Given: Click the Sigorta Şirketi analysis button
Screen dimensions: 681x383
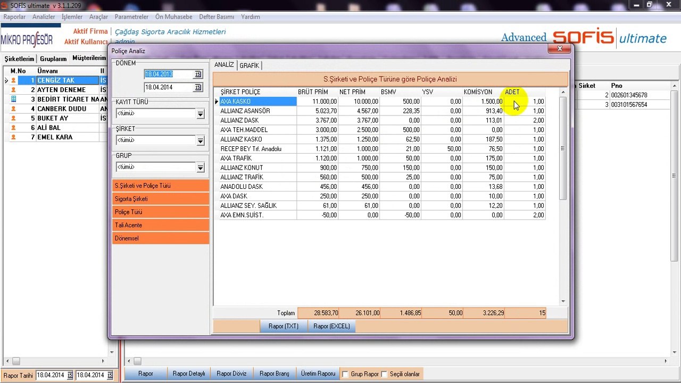Looking at the screenshot, I should point(161,199).
